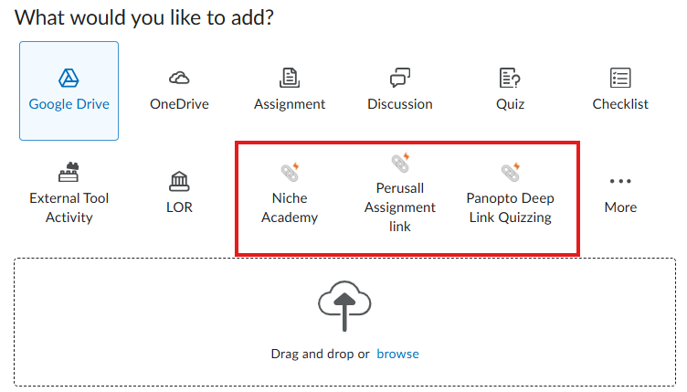Click the browse link
Screen dimensions: 687x392
coord(397,354)
